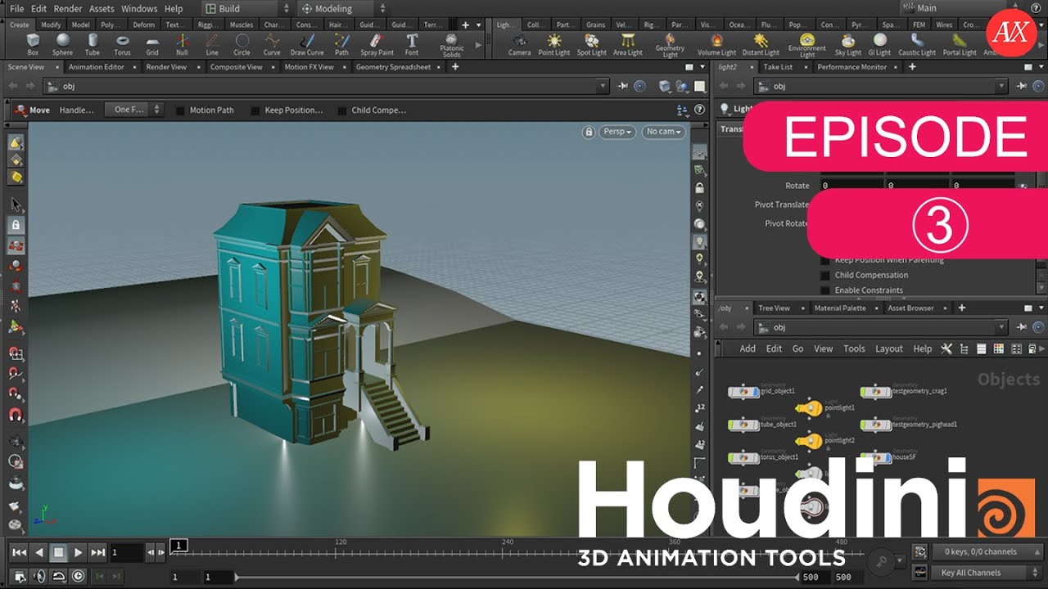This screenshot has width=1048, height=589.
Task: Expand the Key All Channels dropdown
Action: click(x=986, y=573)
